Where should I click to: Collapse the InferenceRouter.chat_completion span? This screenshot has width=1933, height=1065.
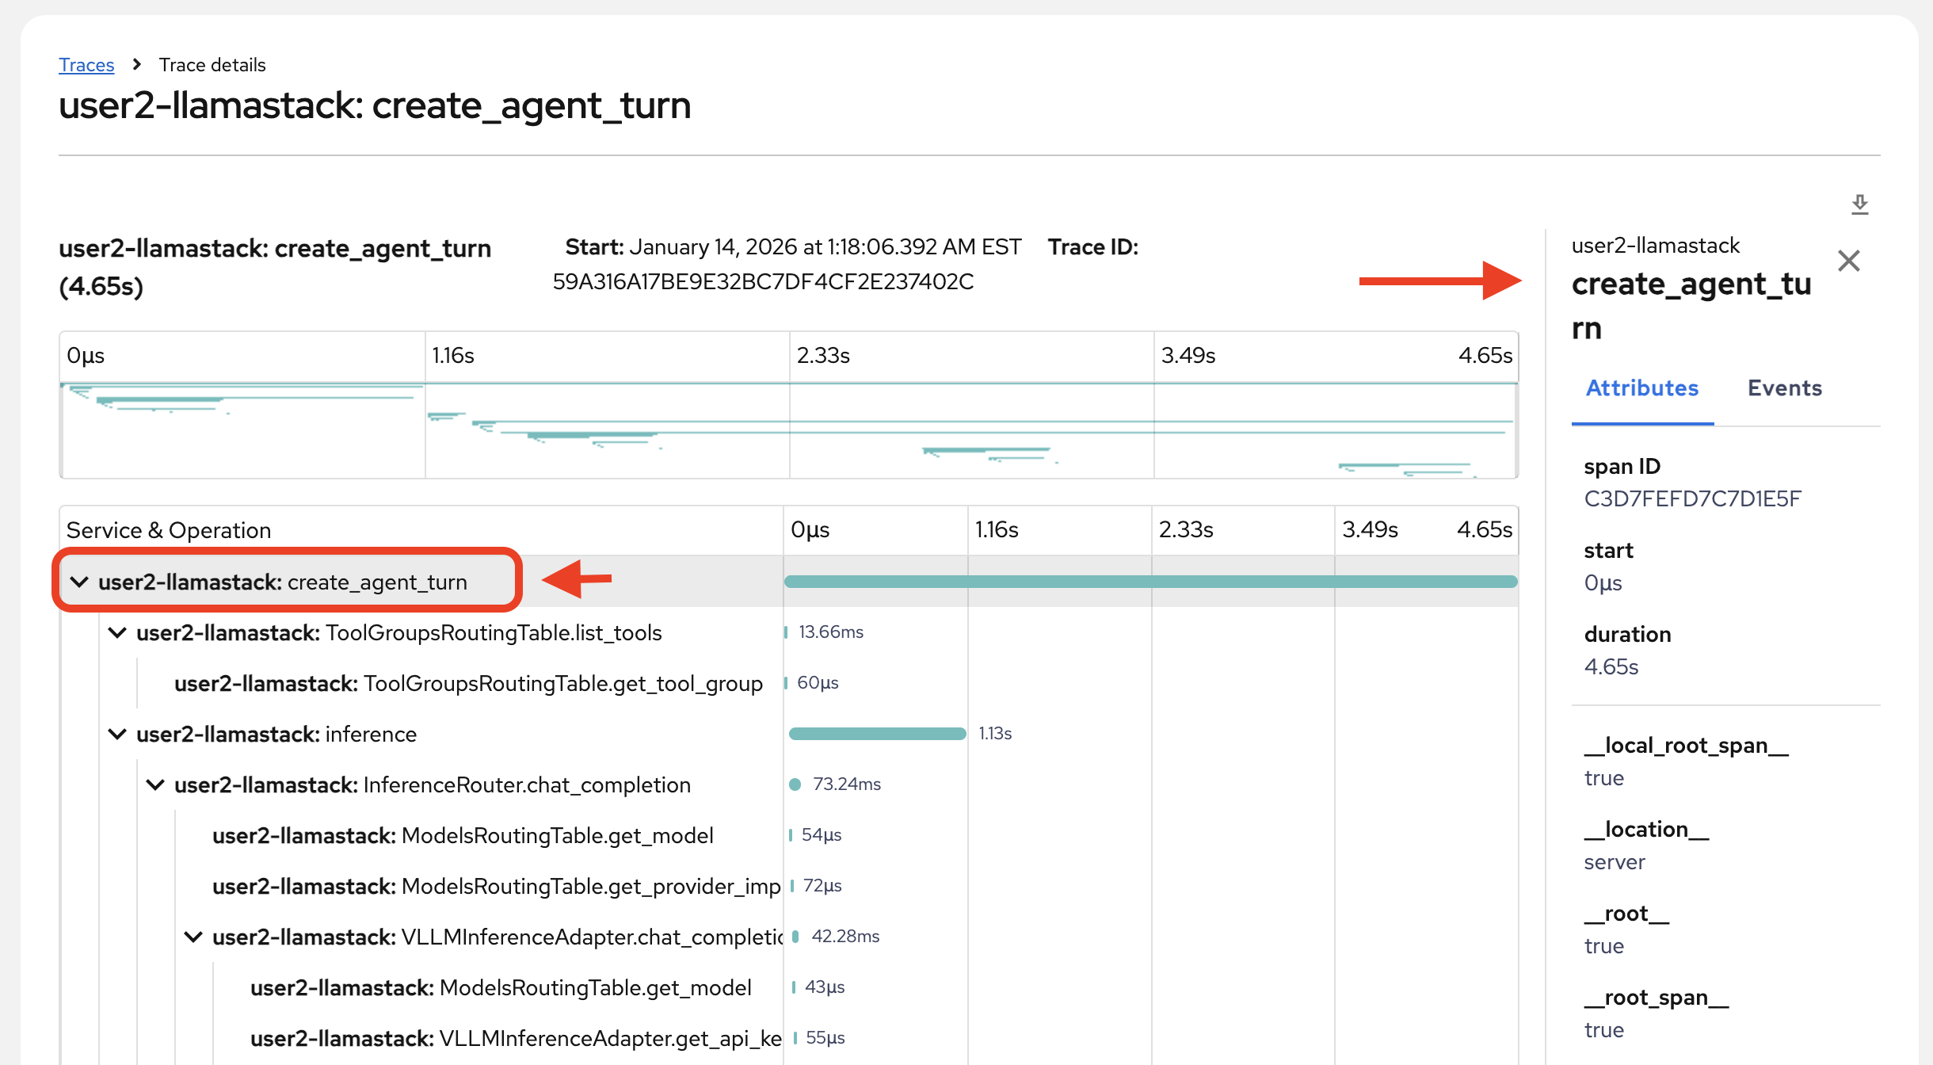(x=154, y=784)
